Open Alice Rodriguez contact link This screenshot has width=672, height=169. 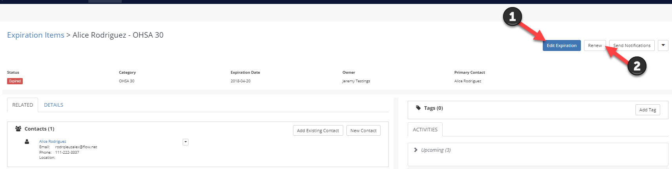53,142
